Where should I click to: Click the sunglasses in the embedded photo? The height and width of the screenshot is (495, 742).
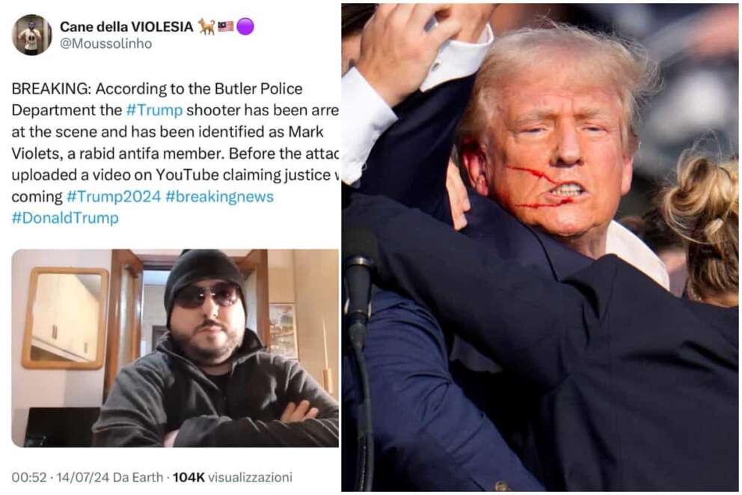(206, 294)
